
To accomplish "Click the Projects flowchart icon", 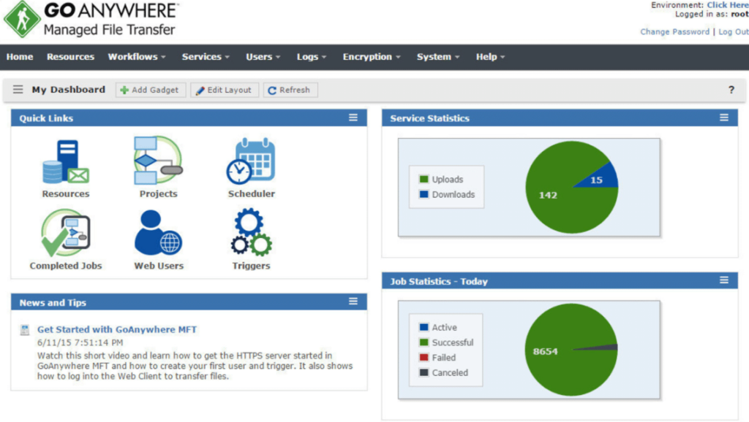I will click(x=157, y=161).
